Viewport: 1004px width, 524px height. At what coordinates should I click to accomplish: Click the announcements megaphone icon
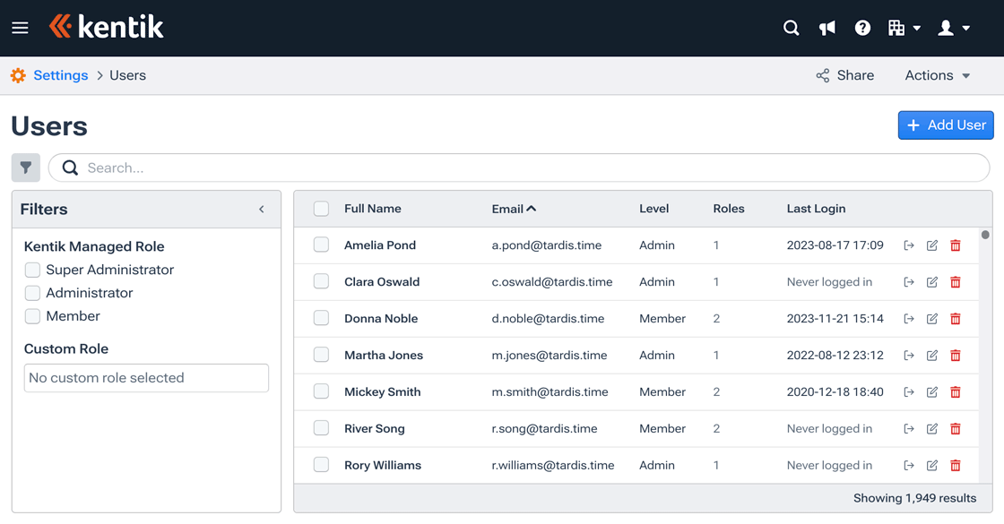[x=827, y=28]
